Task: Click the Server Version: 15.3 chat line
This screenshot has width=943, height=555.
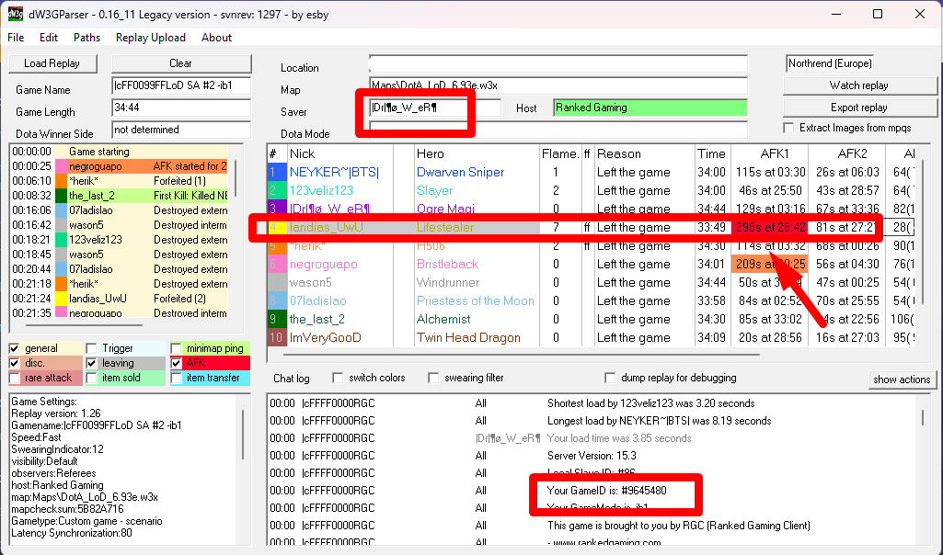Action: click(592, 455)
